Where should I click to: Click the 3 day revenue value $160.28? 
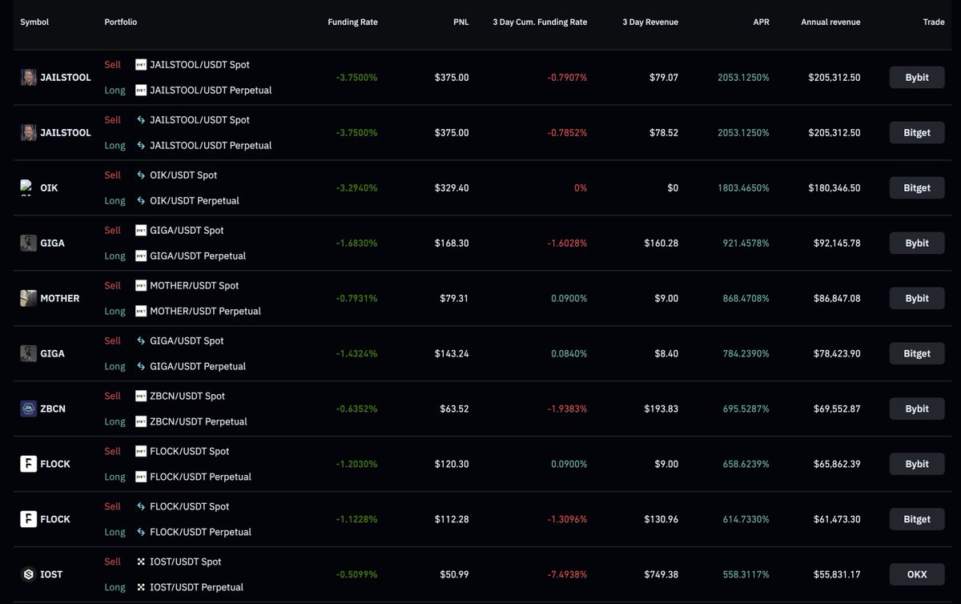661,244
